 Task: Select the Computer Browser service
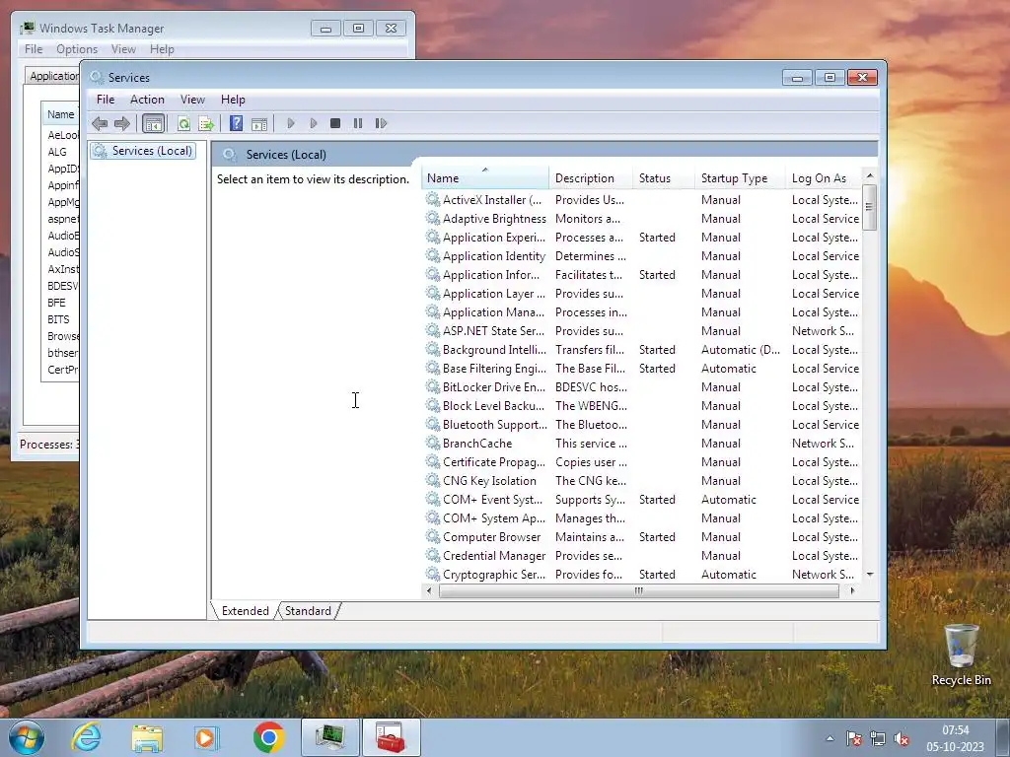pyautogui.click(x=642, y=537)
